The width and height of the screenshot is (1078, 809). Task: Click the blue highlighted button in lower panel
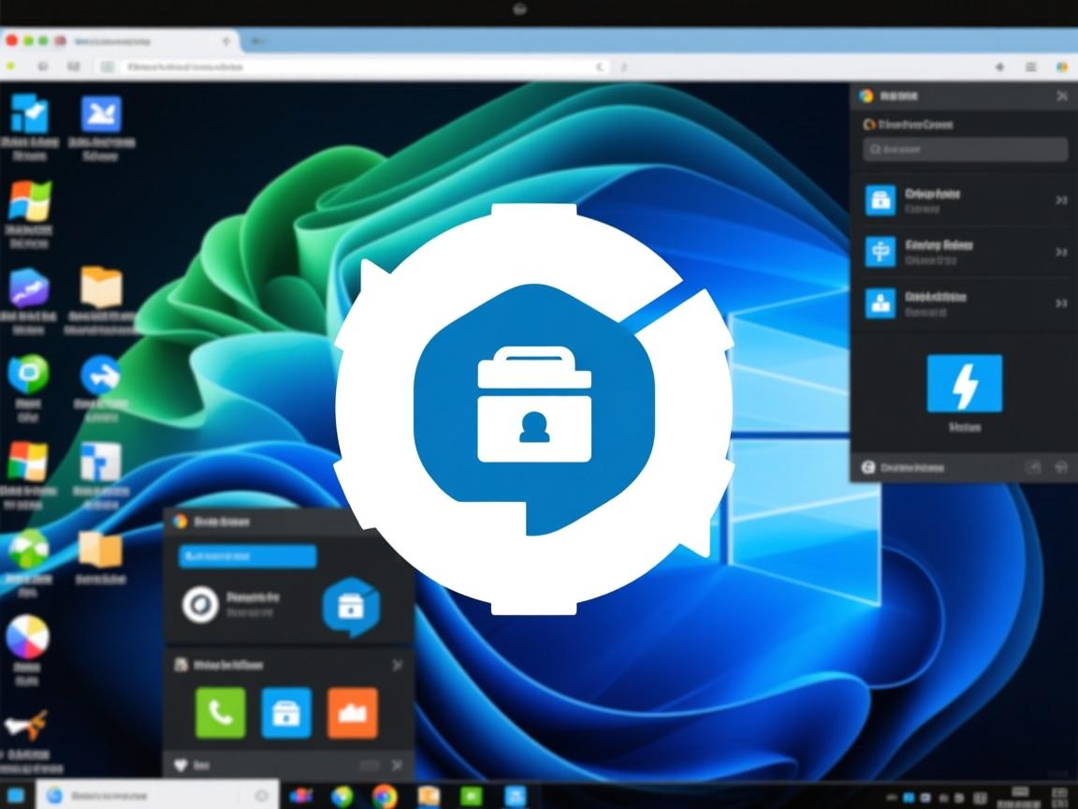pyautogui.click(x=247, y=557)
